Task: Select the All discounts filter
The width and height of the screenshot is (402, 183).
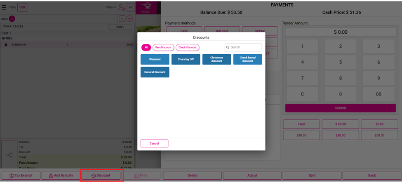Action: coord(146,47)
